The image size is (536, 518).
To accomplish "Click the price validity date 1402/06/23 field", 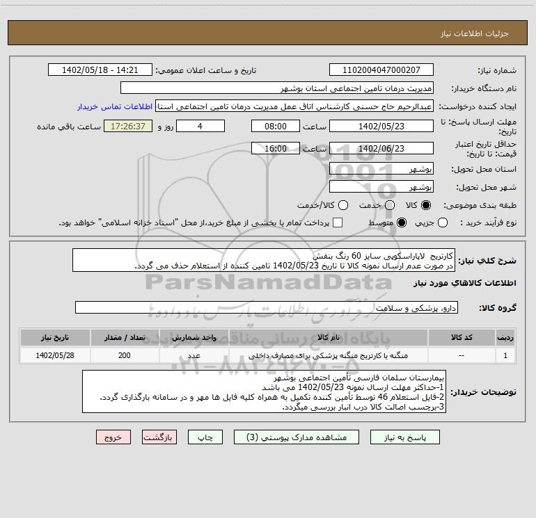I will [381, 148].
